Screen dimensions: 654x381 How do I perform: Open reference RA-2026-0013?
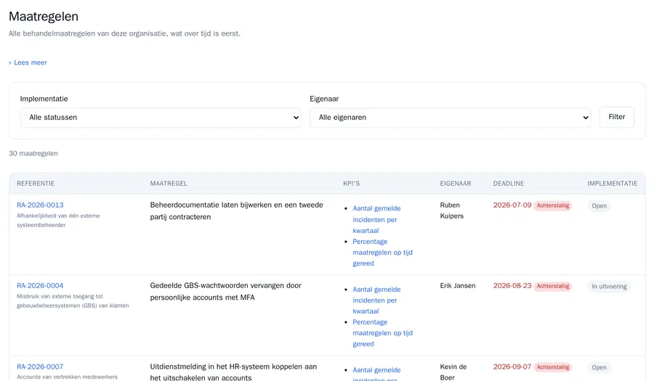(40, 205)
